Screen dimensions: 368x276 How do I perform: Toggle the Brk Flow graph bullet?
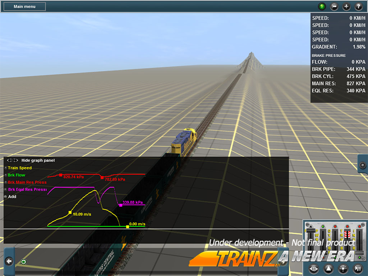pyautogui.click(x=6, y=175)
